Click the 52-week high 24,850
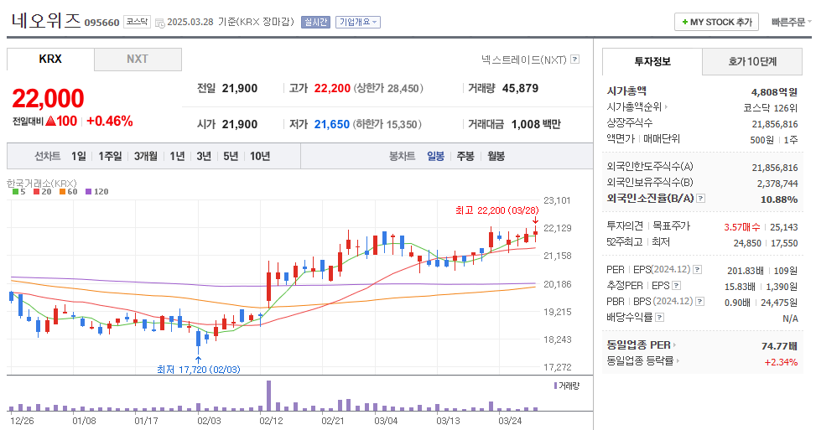 [747, 243]
